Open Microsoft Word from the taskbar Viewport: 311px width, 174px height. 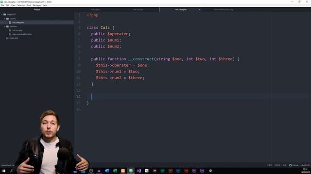[107, 171]
